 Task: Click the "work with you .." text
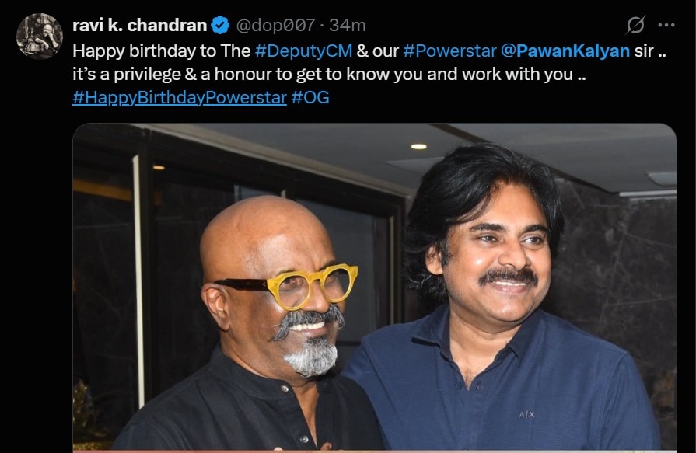524,74
